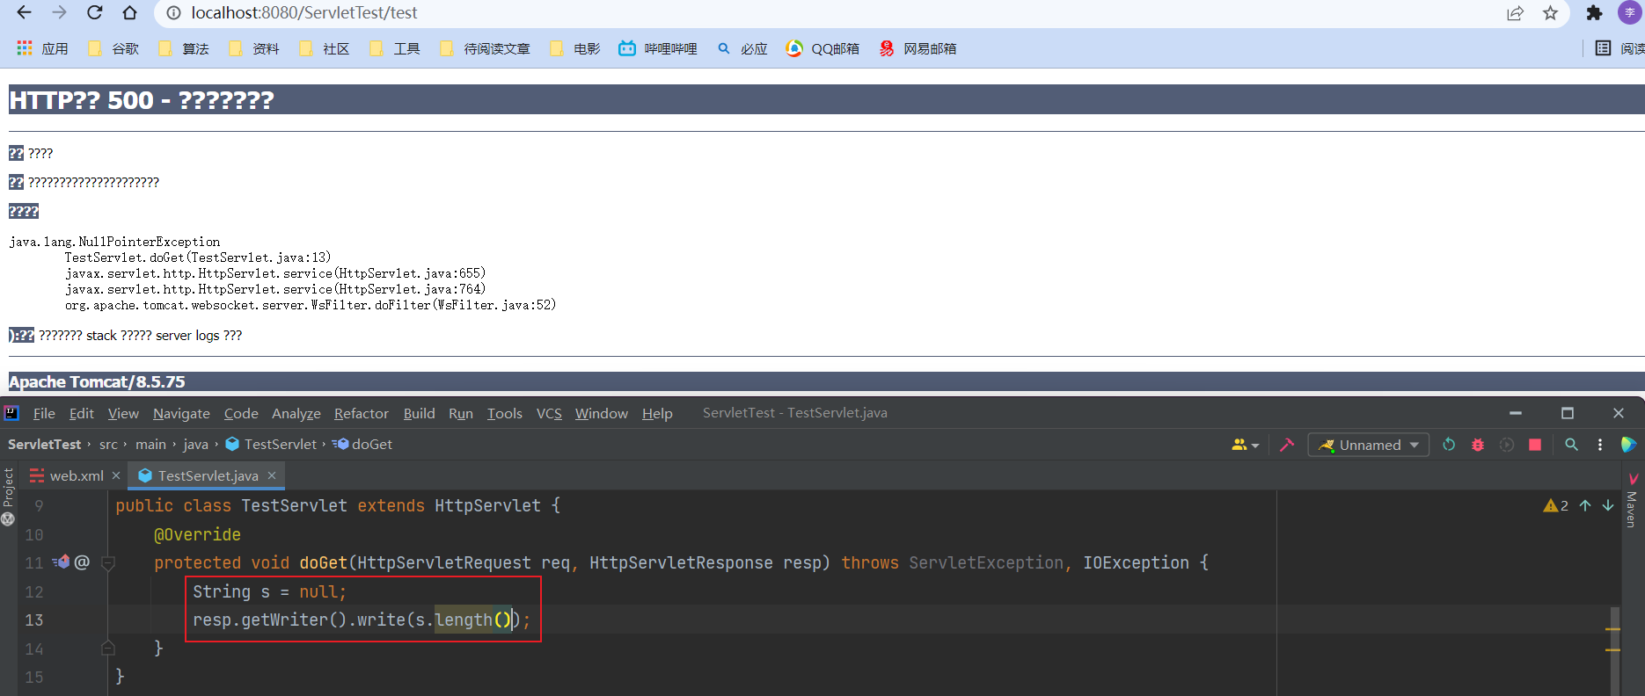1645x696 pixels.
Task: Open the 应用 apps shortcut in bookmarks bar
Action: pos(42,48)
